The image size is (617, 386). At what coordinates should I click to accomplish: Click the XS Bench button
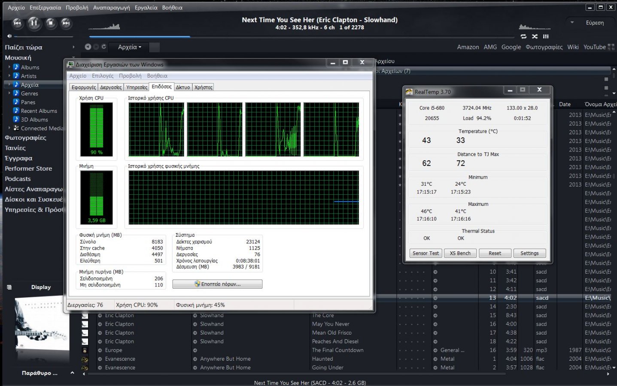coord(460,253)
